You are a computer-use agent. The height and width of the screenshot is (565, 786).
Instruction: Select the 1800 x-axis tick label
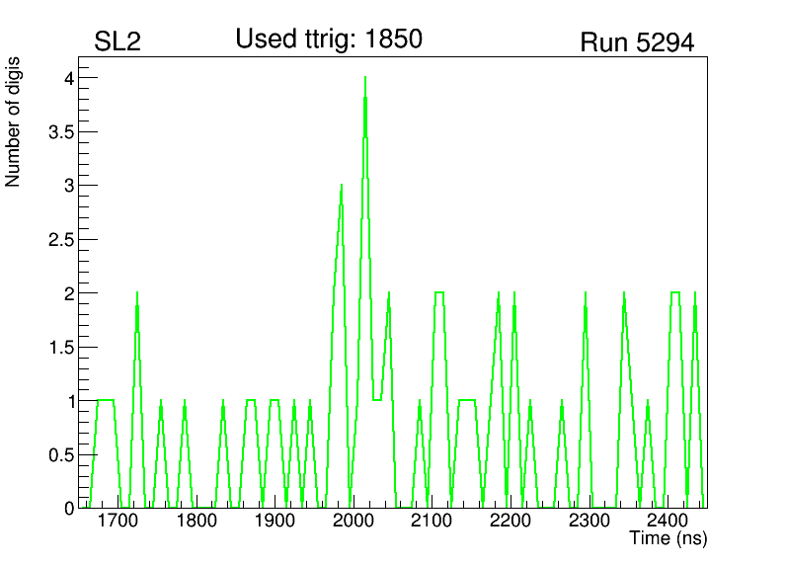(196, 521)
